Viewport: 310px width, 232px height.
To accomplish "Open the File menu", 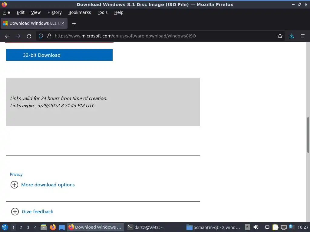I will [7, 12].
